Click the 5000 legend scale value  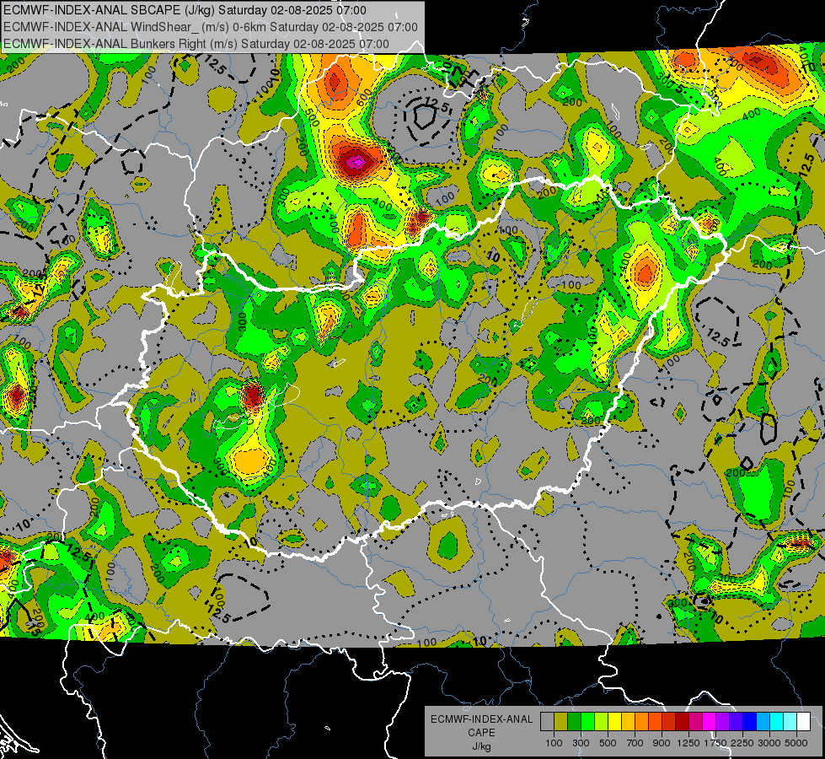[x=796, y=743]
